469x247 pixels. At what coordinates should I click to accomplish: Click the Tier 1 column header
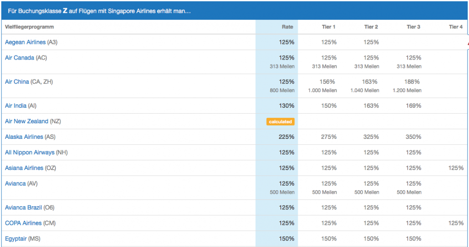coord(329,27)
